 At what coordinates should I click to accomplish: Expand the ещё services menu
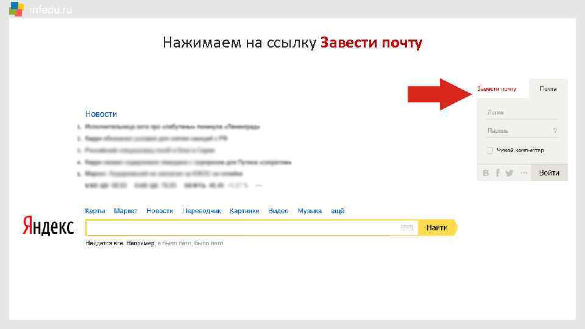coord(338,211)
